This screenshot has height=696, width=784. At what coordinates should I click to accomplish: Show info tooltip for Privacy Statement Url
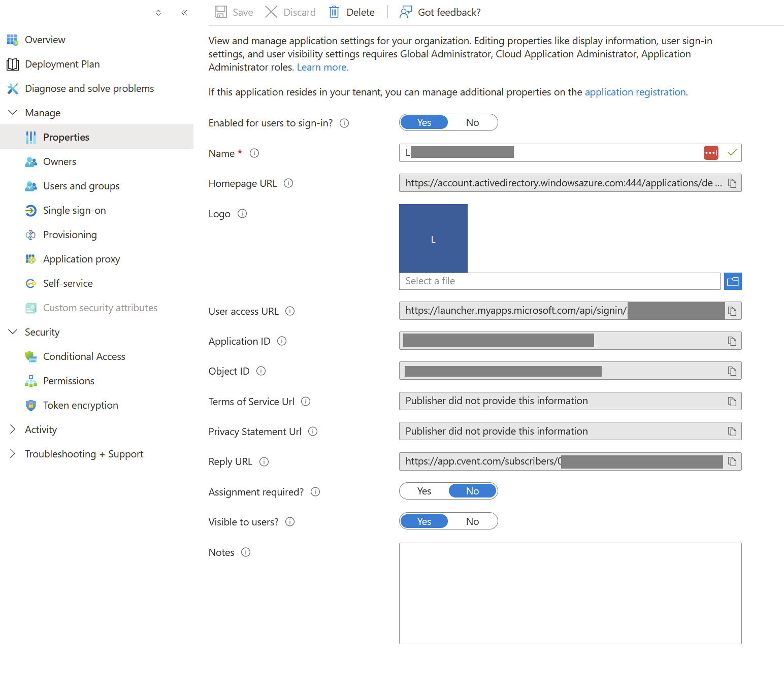coord(313,432)
